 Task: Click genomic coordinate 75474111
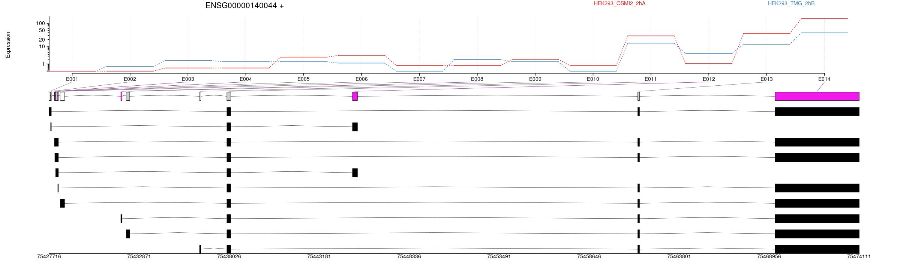click(859, 256)
